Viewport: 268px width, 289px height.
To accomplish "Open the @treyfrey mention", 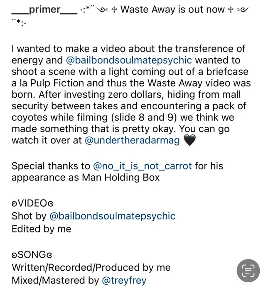I will tap(124, 280).
